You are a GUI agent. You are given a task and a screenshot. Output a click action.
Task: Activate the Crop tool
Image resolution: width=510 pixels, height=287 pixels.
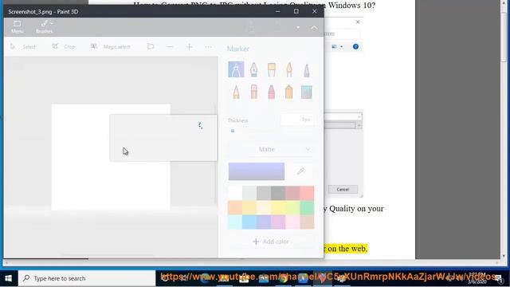64,47
